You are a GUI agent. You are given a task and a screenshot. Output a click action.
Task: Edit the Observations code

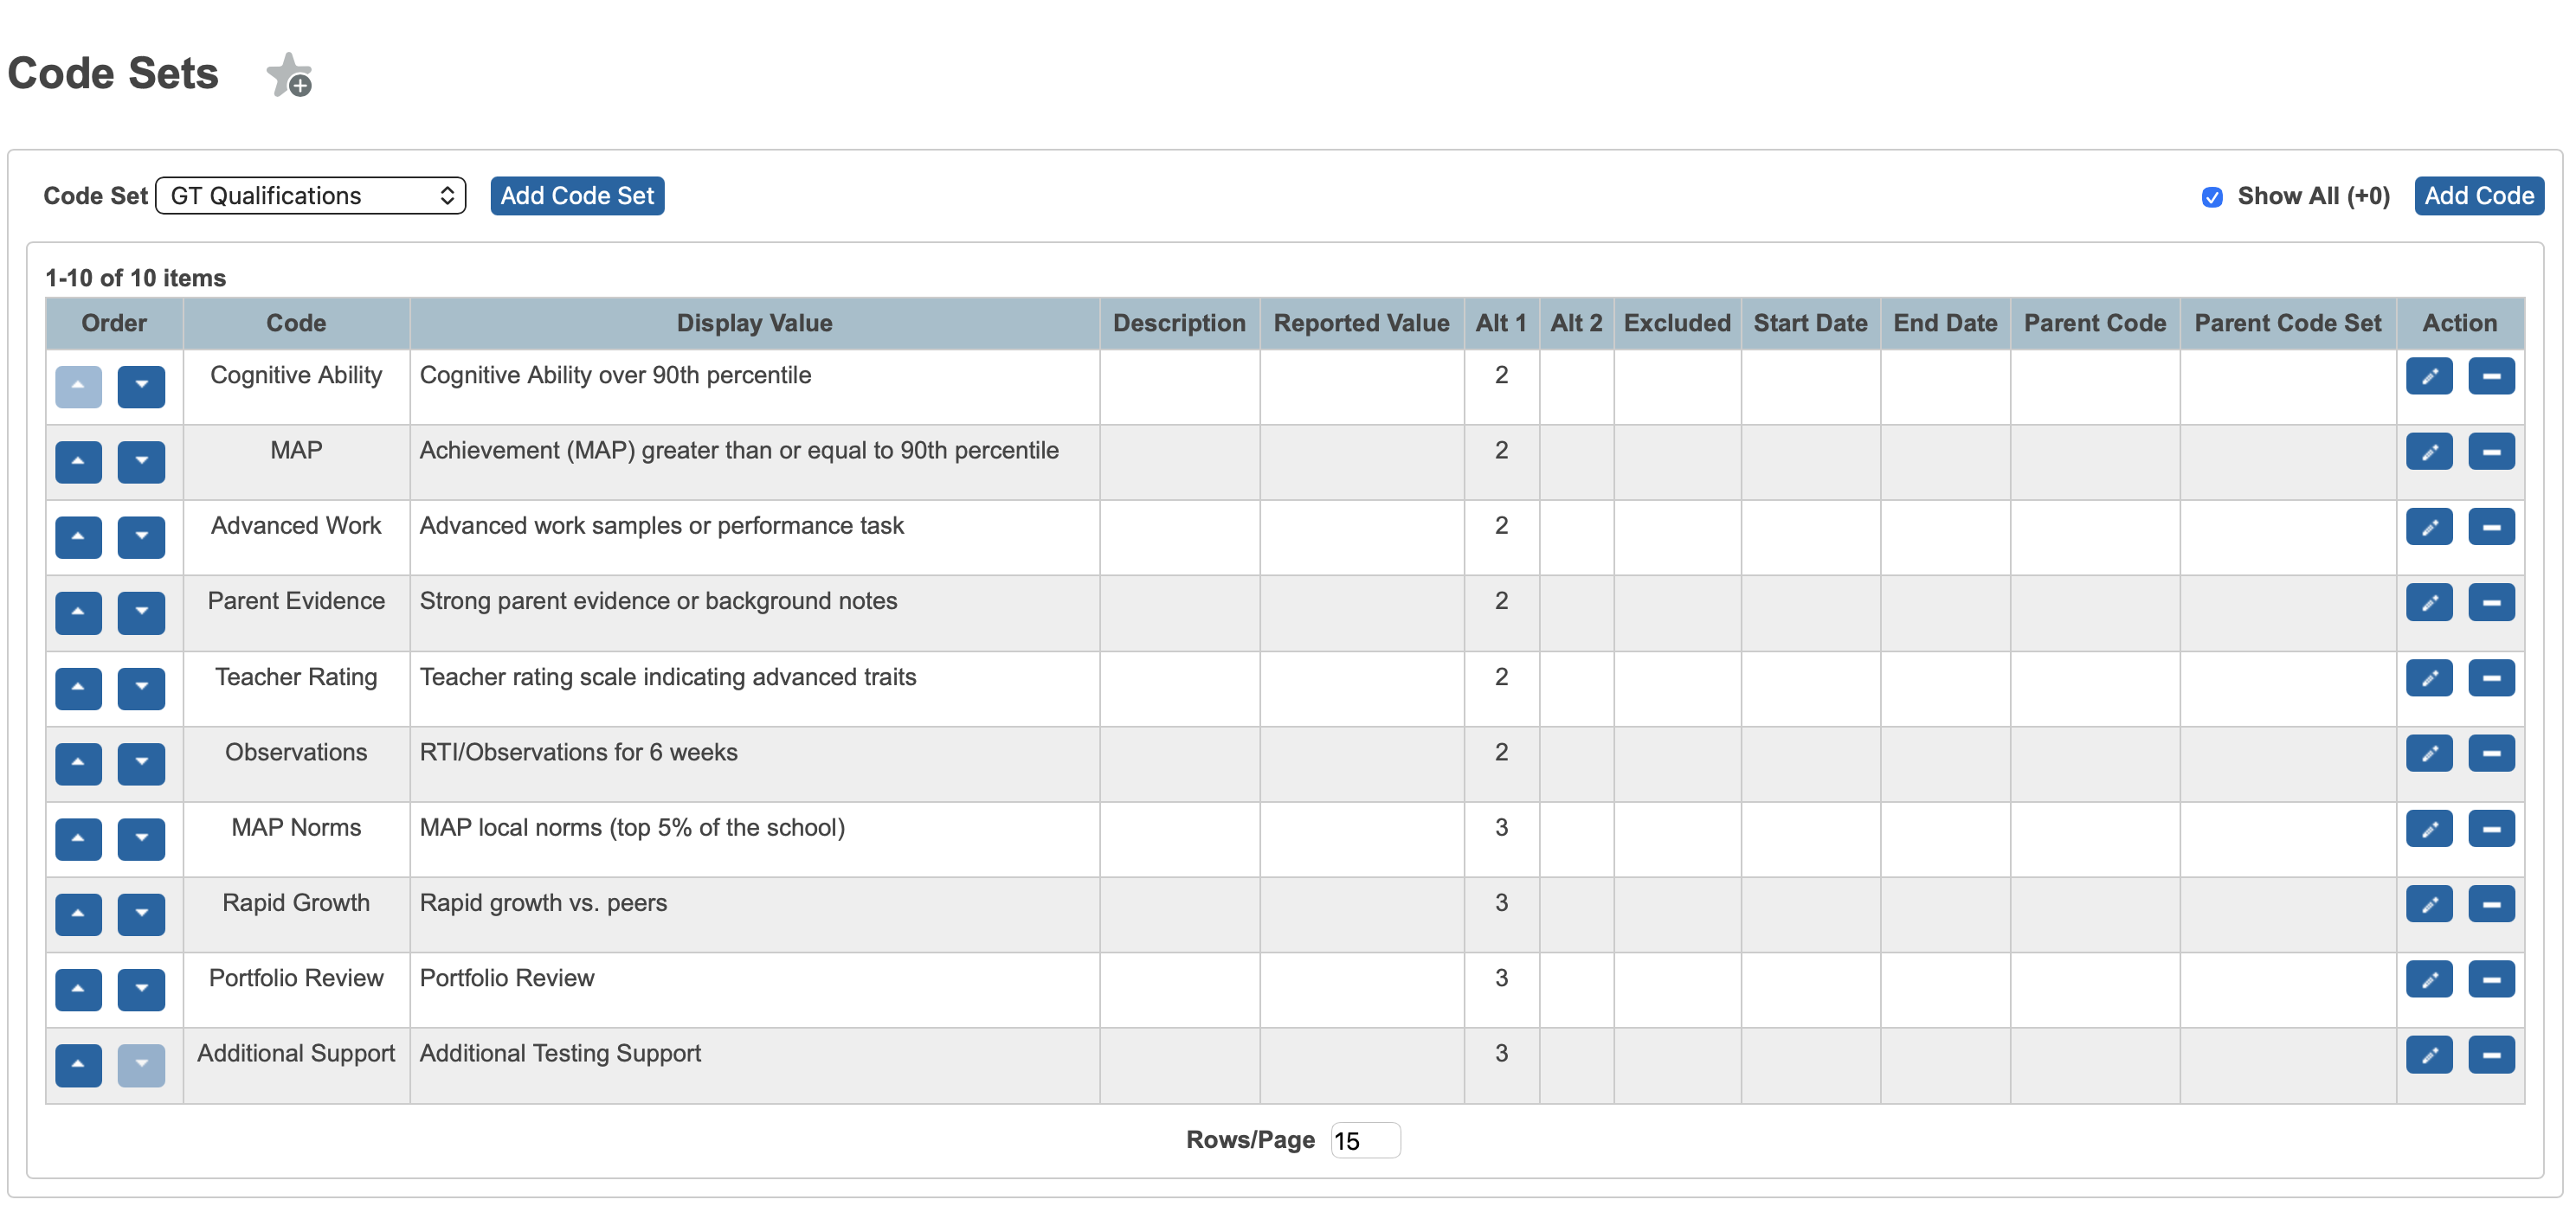[2429, 754]
